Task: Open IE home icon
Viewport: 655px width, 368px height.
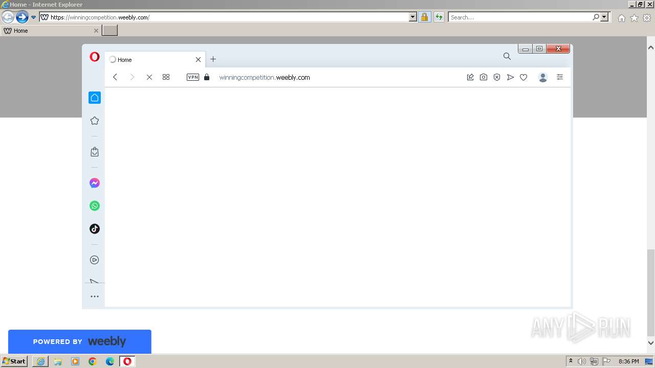Action: (621, 18)
